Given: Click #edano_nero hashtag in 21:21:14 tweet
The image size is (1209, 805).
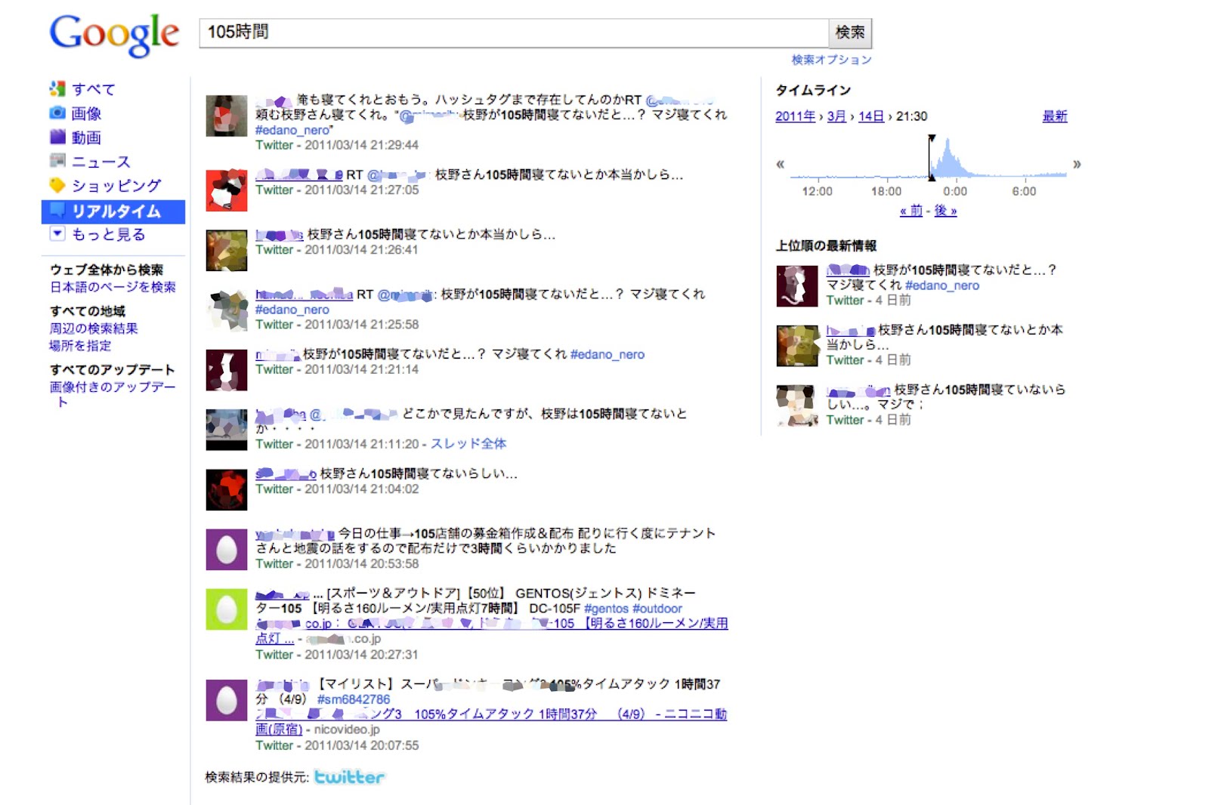Looking at the screenshot, I should 608,354.
